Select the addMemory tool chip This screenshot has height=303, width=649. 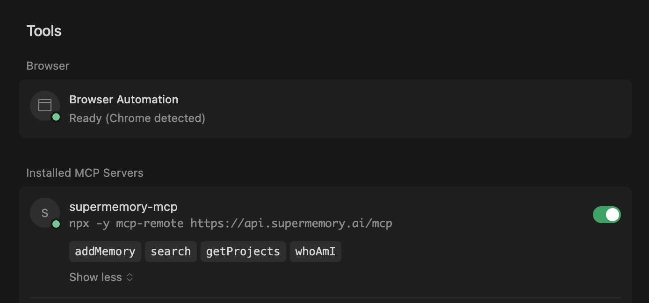[x=105, y=252]
